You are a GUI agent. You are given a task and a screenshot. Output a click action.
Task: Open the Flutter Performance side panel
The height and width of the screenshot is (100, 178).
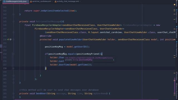[177, 49]
